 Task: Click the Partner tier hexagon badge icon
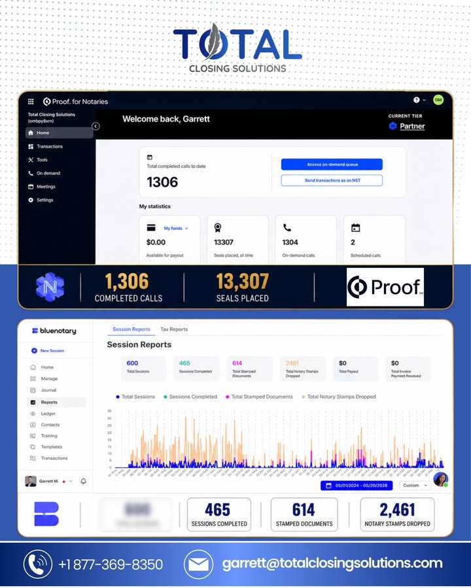click(x=393, y=126)
